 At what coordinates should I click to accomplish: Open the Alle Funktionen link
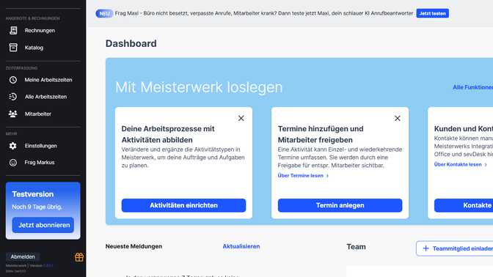tap(472, 87)
